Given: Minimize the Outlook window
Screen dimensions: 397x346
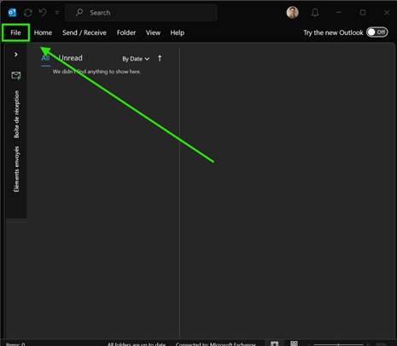Looking at the screenshot, I should coord(338,13).
